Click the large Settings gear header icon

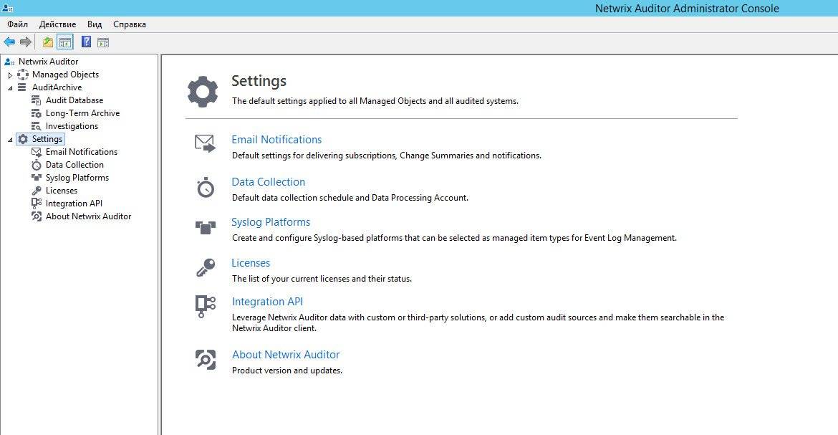tap(203, 92)
